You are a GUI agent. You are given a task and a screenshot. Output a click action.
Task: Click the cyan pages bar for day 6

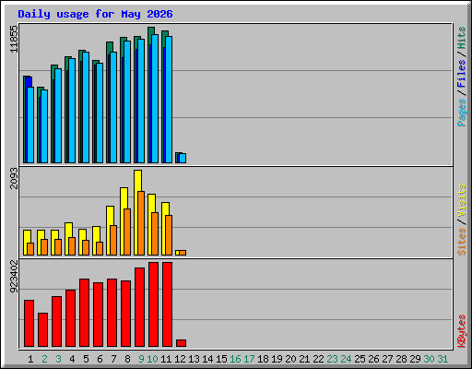coord(100,113)
